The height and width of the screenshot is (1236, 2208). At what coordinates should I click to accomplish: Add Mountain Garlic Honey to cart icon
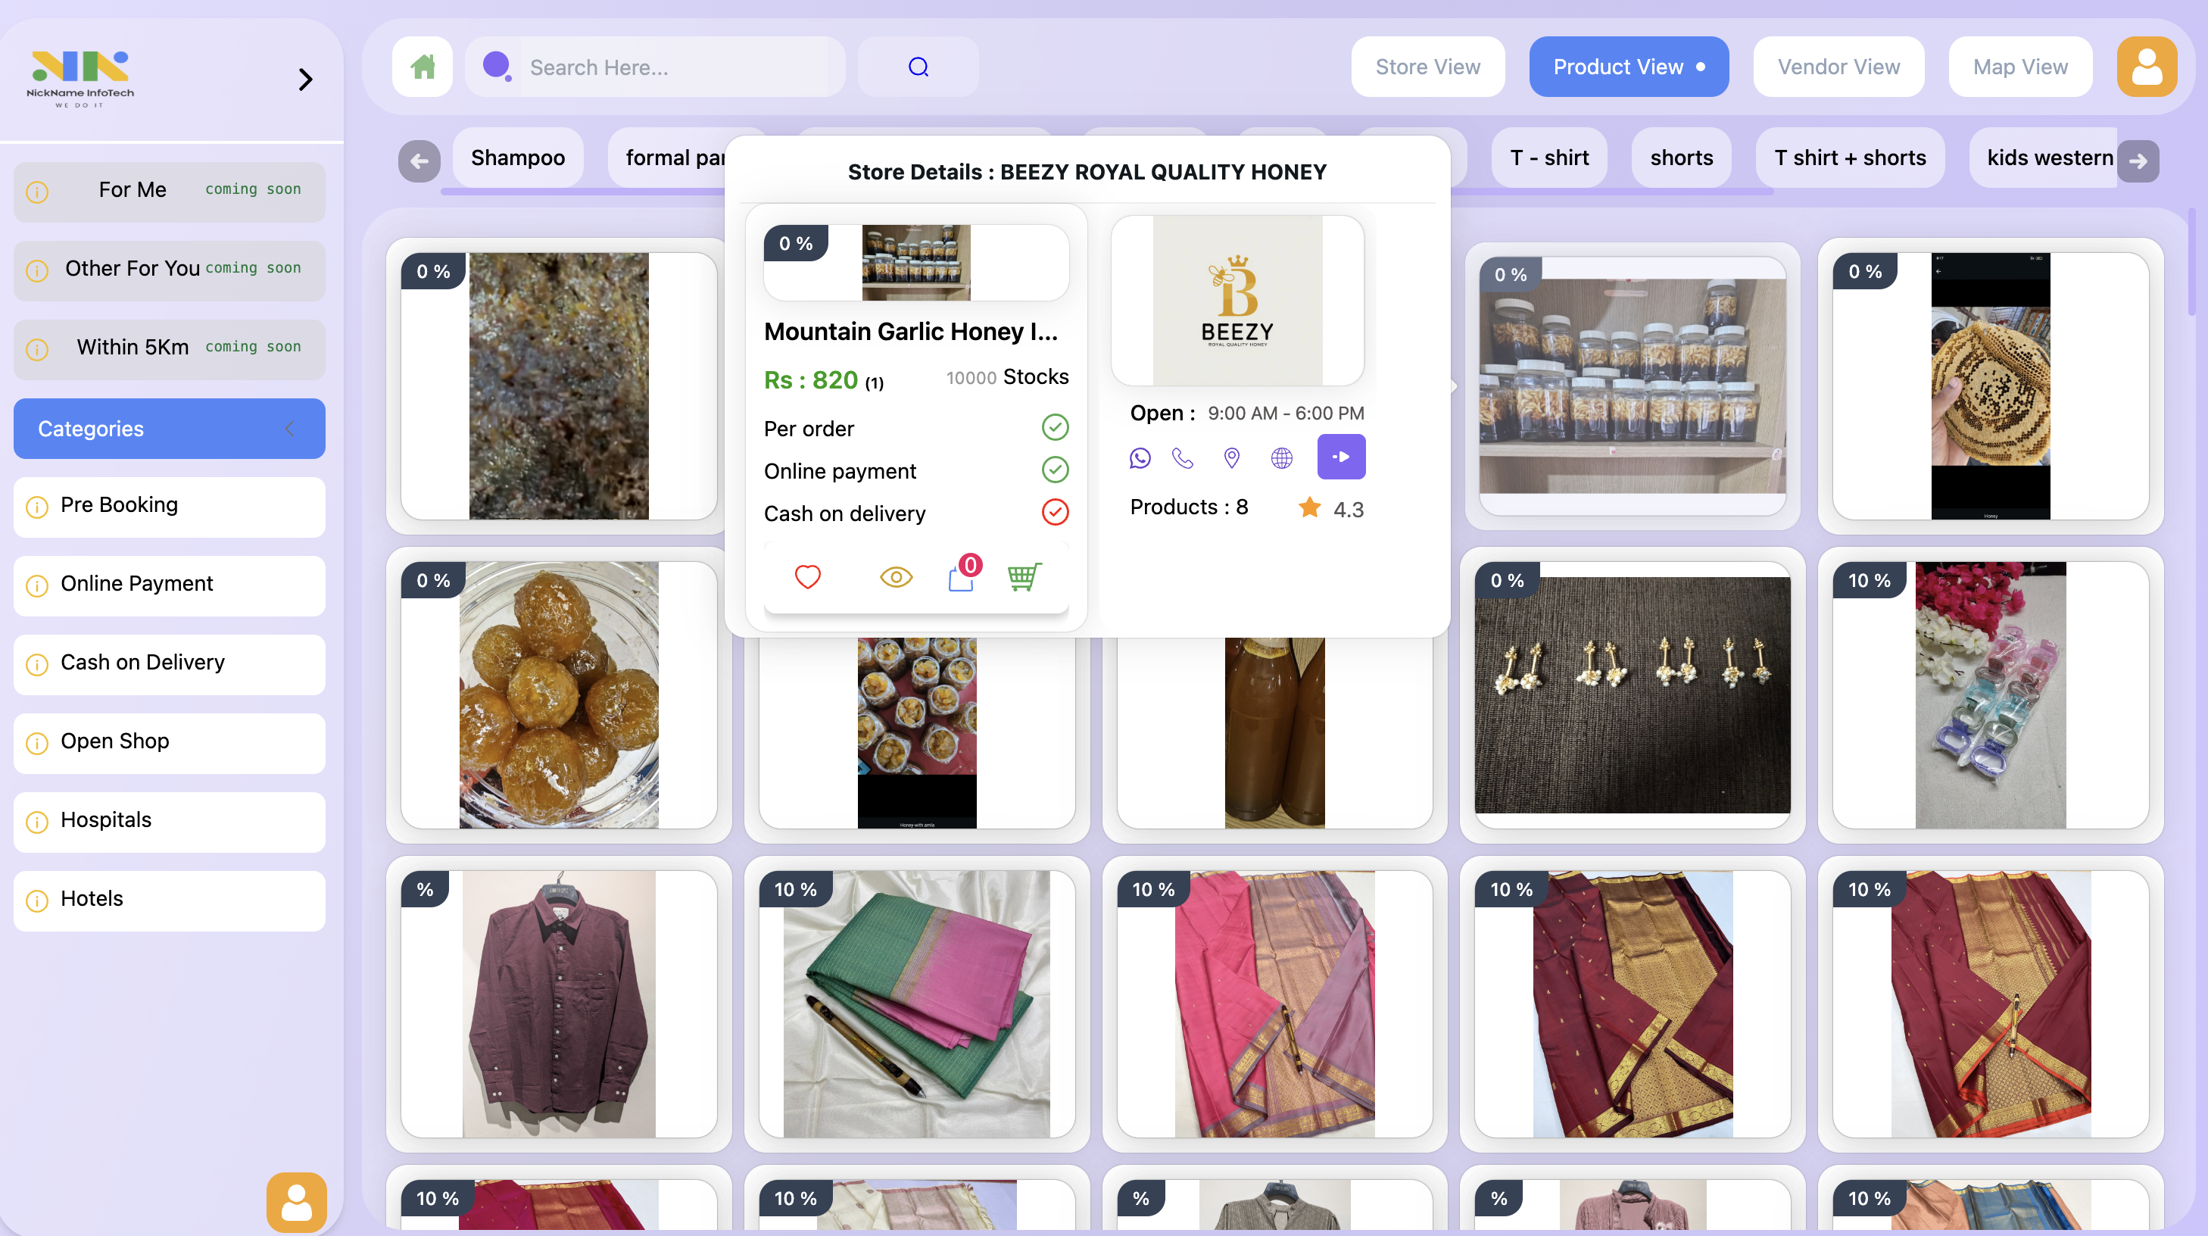coord(1025,576)
